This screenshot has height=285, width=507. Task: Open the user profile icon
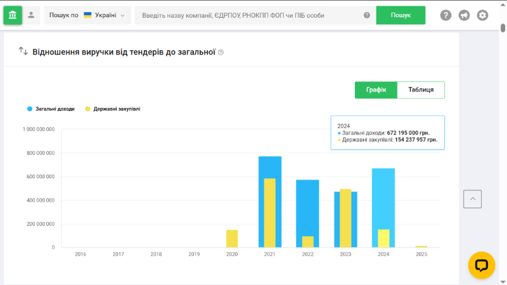click(31, 15)
